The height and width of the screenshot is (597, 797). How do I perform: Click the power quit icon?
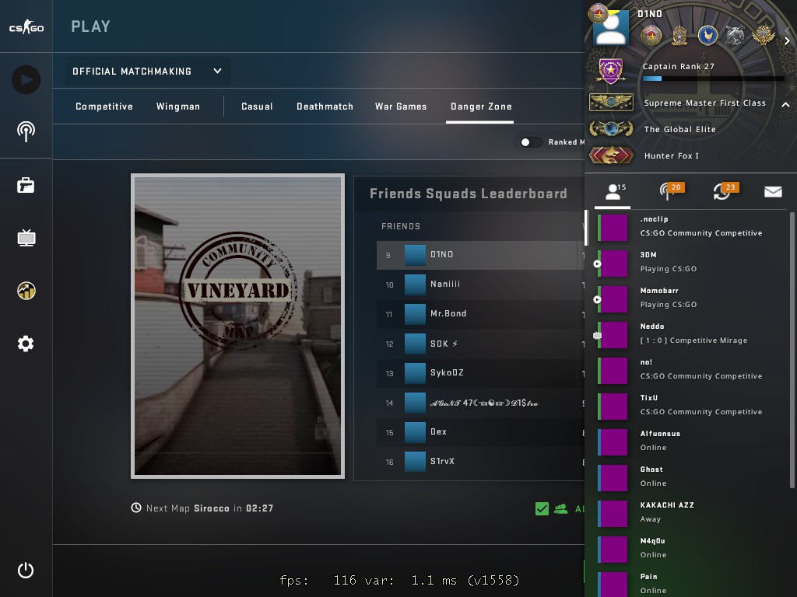coord(26,570)
